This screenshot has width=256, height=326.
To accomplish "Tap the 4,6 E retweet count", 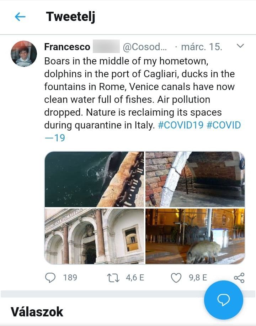I will click(135, 278).
